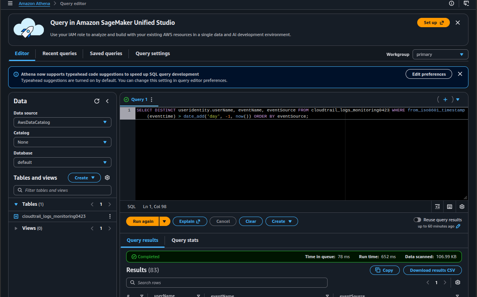Screen dimensions: 477x297
Task: Click the cloudtrail_logs_monitoring0423 table name
Action: pyautogui.click(x=54, y=216)
